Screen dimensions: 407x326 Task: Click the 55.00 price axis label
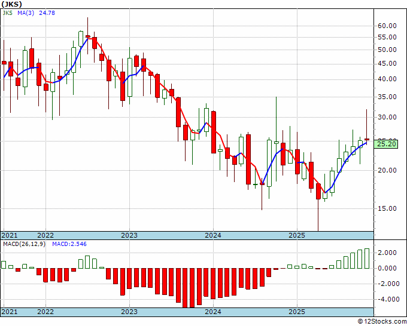click(387, 37)
